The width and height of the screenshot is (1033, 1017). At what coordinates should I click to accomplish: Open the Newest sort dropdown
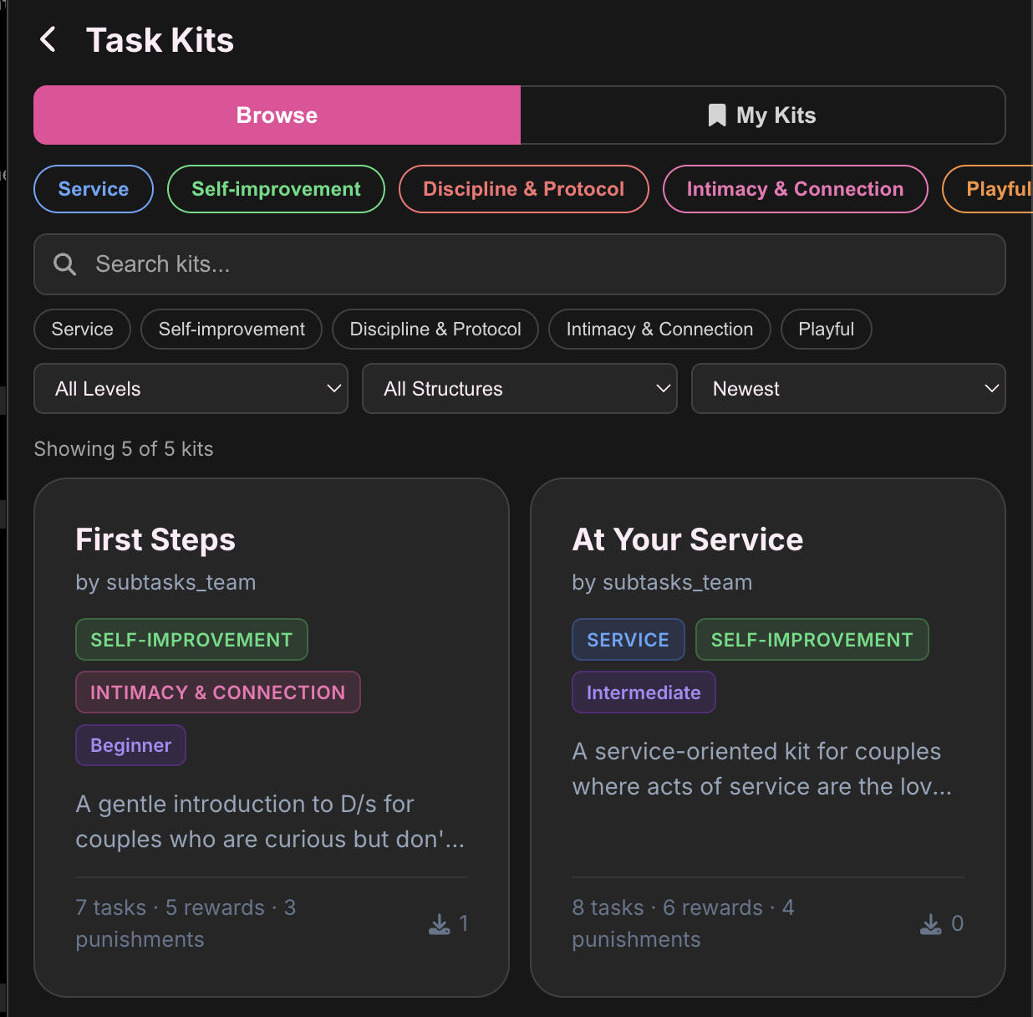[x=848, y=388]
